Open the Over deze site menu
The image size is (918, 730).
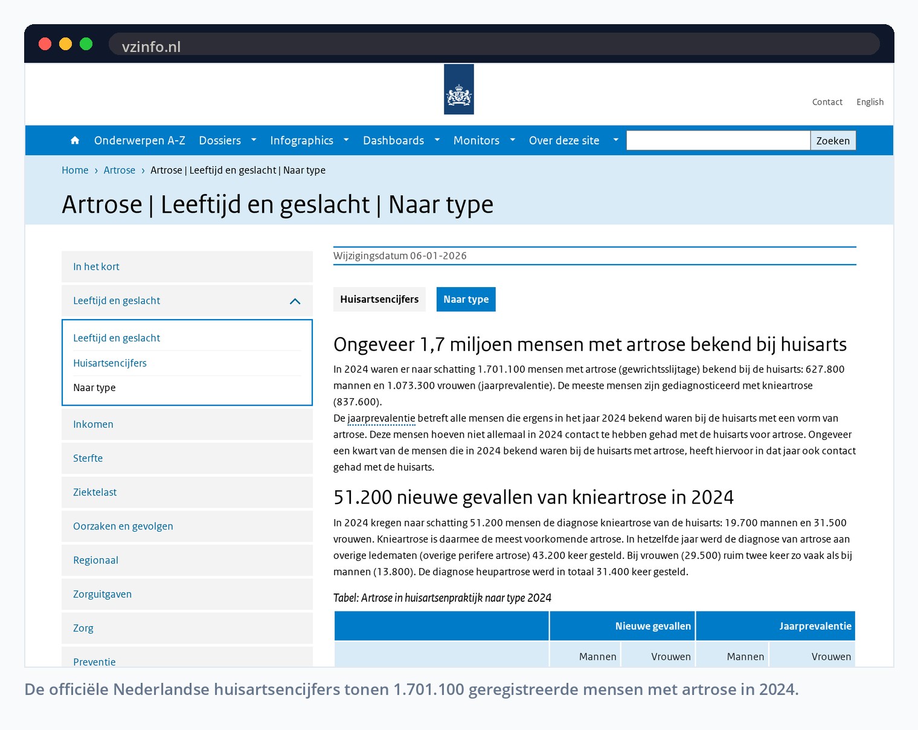coord(564,140)
